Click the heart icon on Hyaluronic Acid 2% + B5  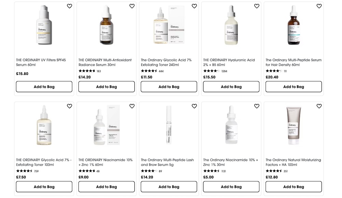tap(256, 6)
